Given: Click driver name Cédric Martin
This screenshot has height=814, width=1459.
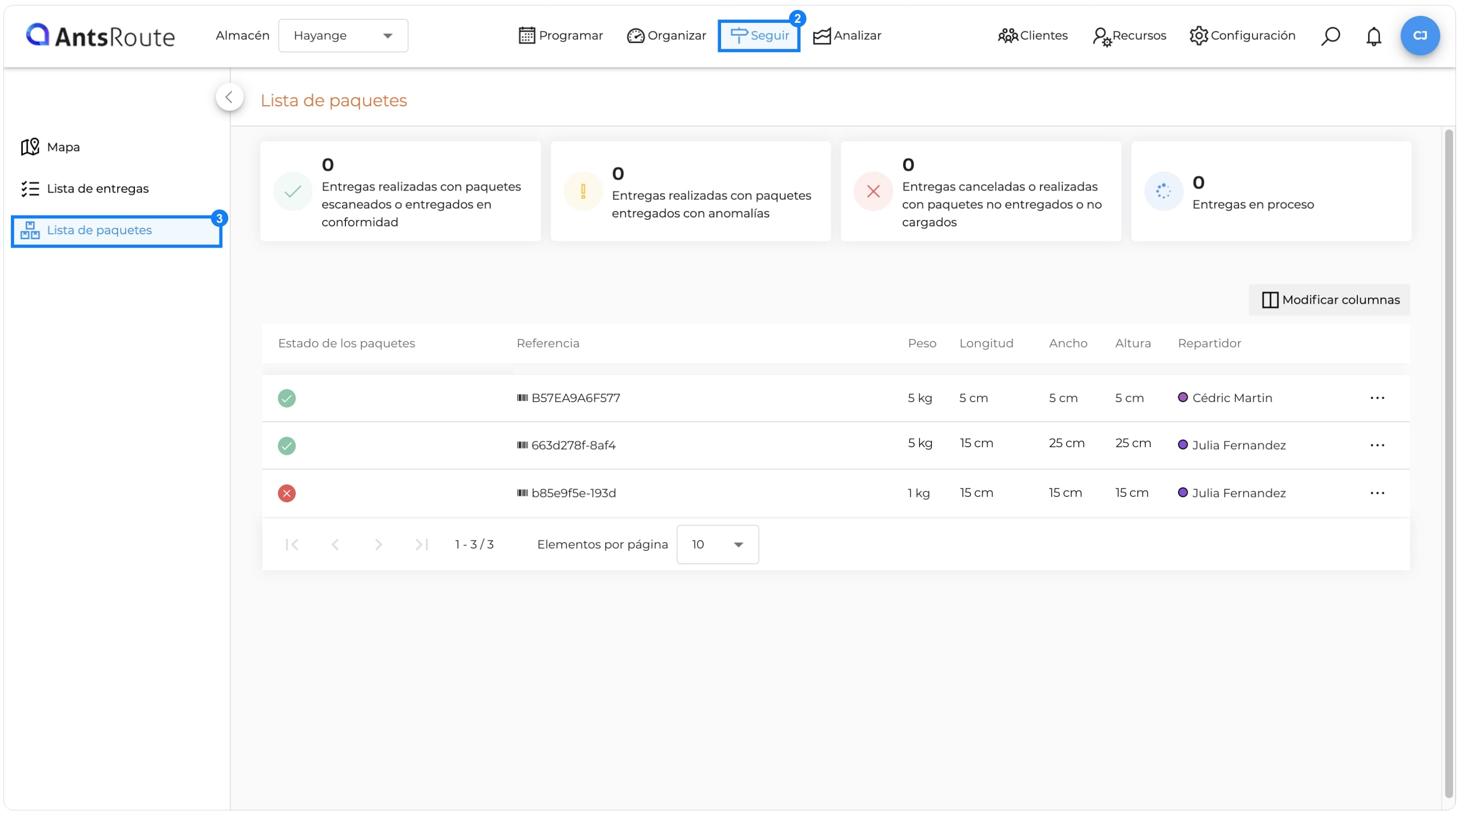Looking at the screenshot, I should pos(1232,398).
